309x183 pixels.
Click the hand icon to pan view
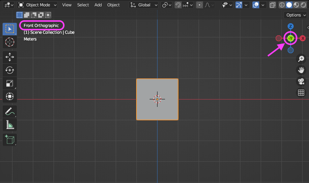(x=301, y=70)
